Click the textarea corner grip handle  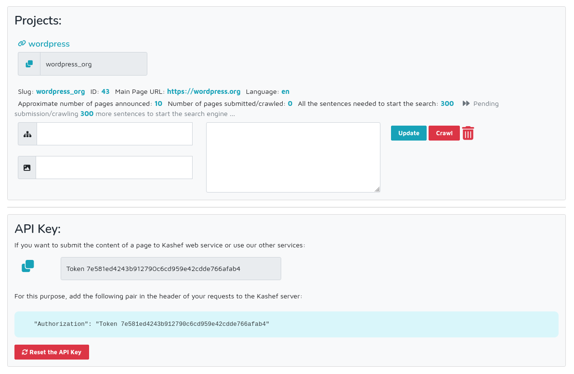(377, 189)
